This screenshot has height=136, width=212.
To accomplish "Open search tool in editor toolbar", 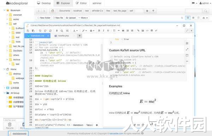I will [x=62, y=31].
